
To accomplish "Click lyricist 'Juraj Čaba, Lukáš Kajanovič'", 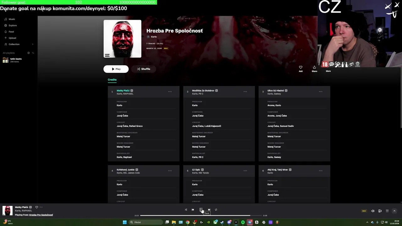I will 207,126.
